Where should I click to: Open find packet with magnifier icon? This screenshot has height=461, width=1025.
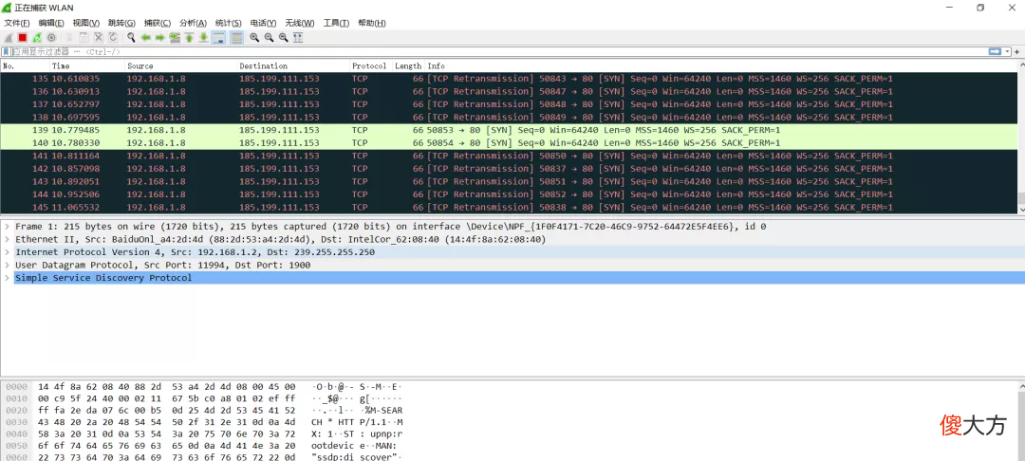[x=131, y=38]
